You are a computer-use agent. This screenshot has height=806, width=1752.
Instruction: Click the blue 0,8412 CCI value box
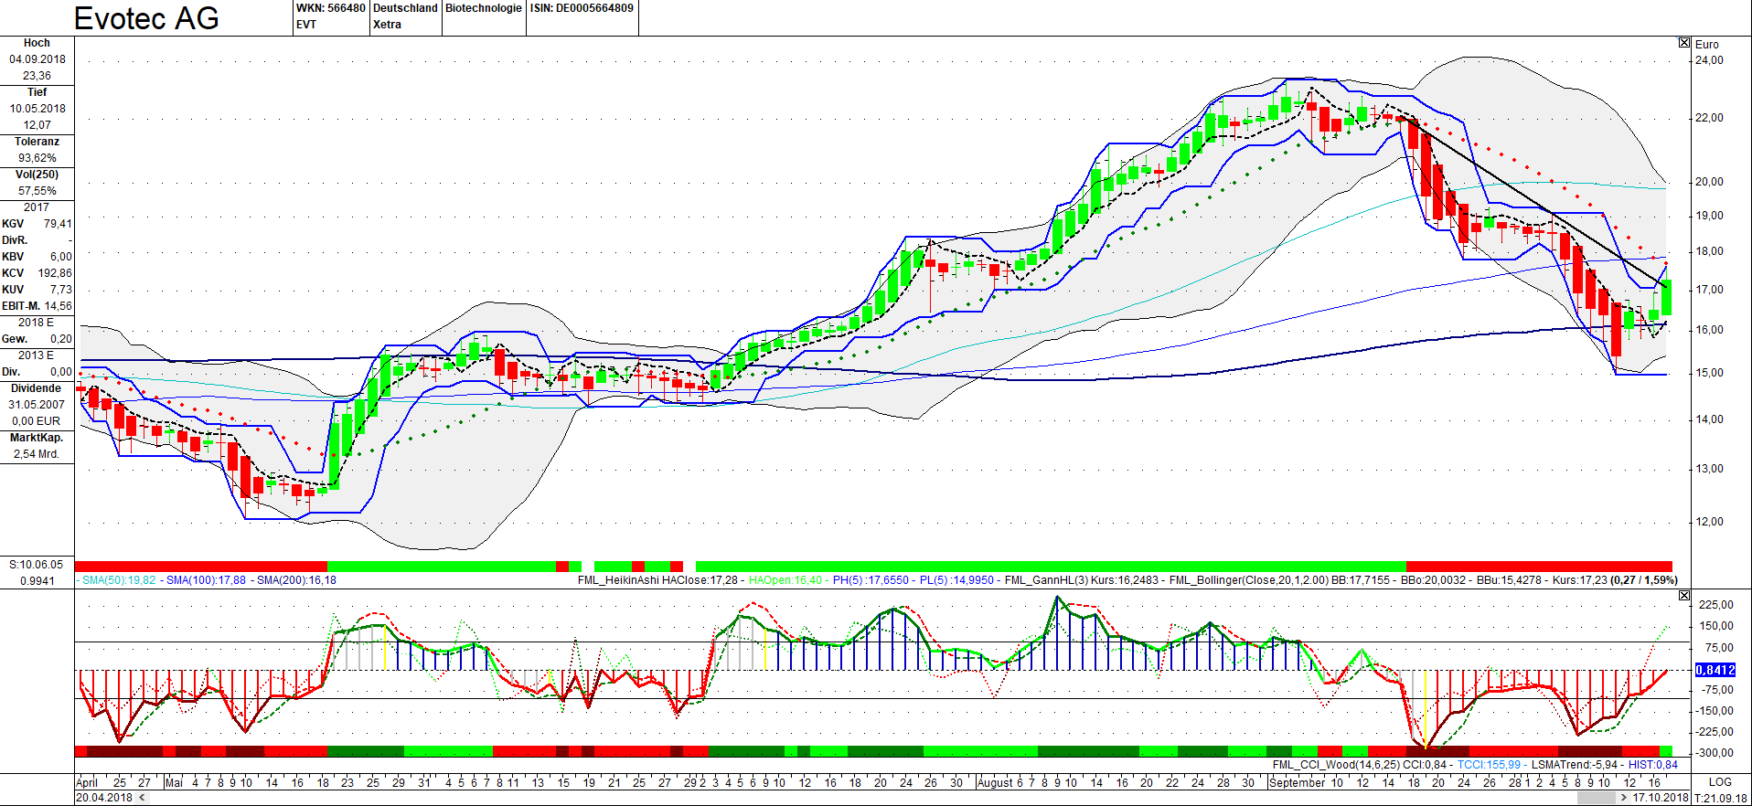tap(1715, 670)
